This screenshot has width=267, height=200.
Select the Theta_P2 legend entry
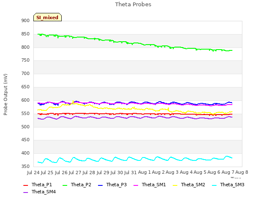tap(77, 185)
